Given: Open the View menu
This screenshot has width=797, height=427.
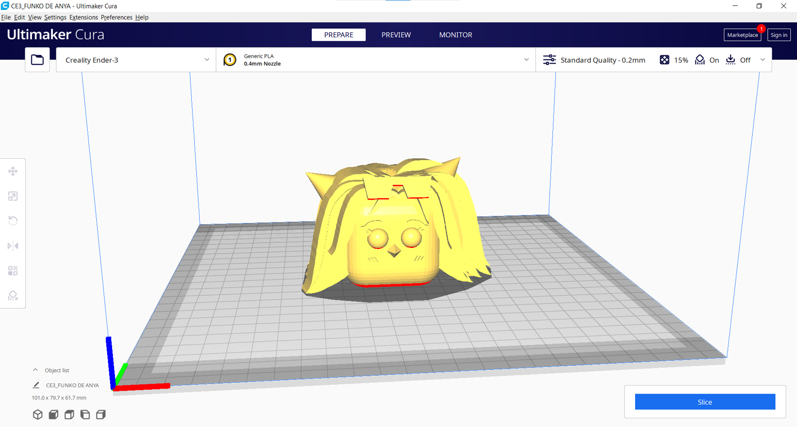Looking at the screenshot, I should click(35, 17).
